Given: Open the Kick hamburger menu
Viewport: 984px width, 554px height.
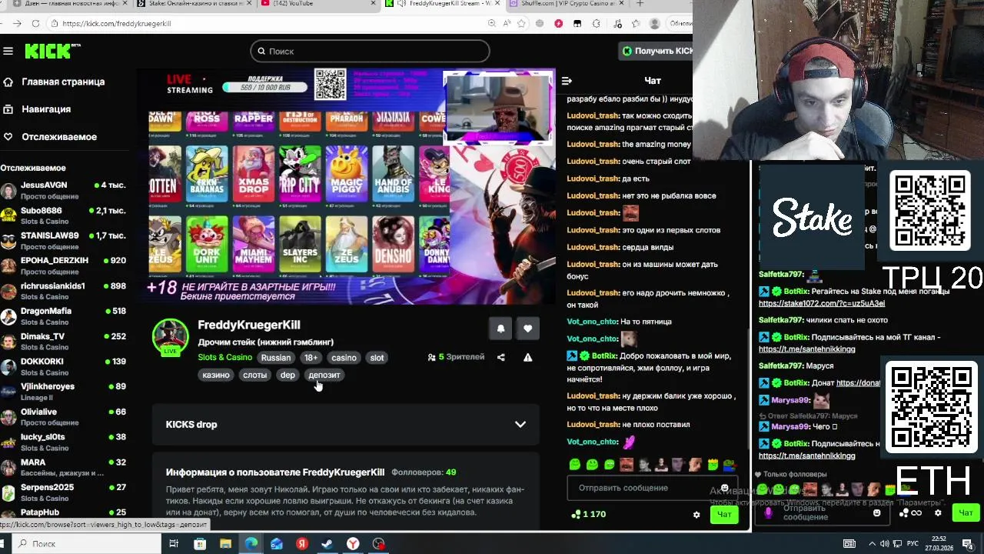Looking at the screenshot, I should pos(8,51).
